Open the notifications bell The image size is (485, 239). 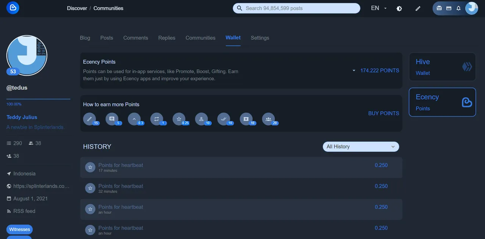click(x=458, y=8)
